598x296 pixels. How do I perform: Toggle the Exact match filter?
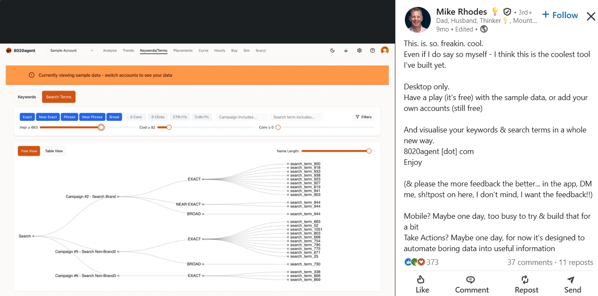coord(27,117)
